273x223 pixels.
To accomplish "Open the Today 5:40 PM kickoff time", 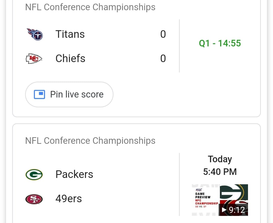I will [220, 165].
